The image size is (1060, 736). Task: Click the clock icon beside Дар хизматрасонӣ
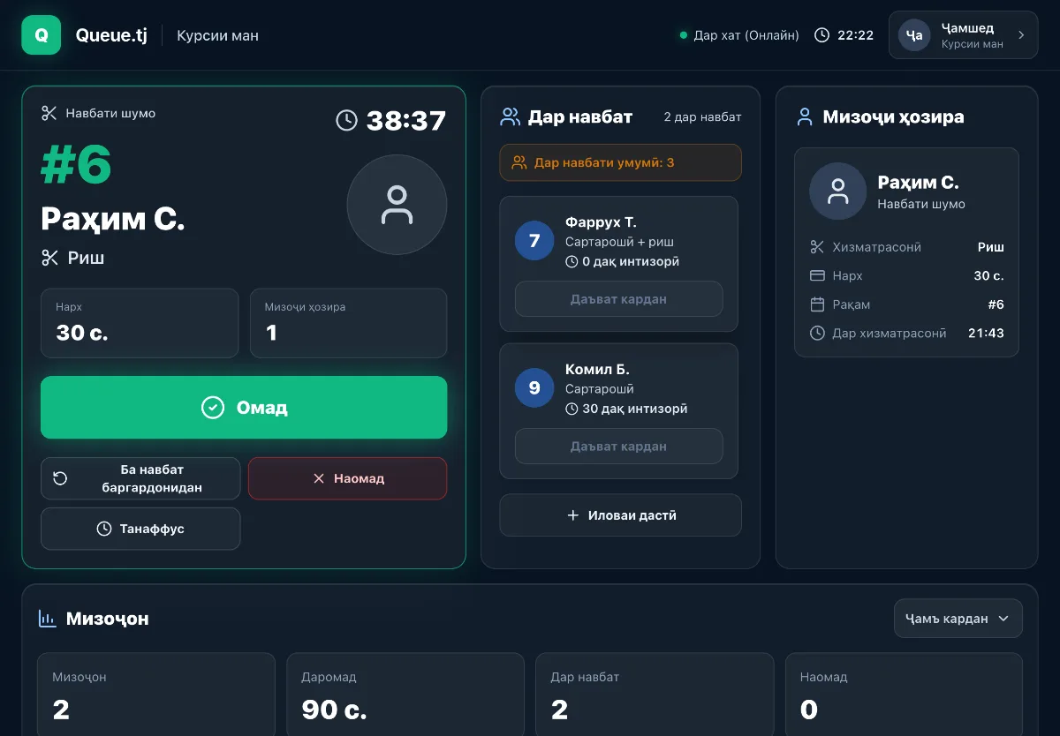pyautogui.click(x=817, y=334)
